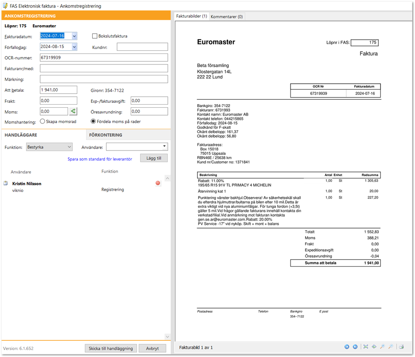Open Fakturadatum date dropdown

click(74, 36)
